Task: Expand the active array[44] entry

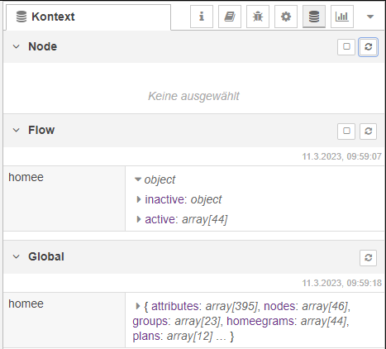Action: 139,219
